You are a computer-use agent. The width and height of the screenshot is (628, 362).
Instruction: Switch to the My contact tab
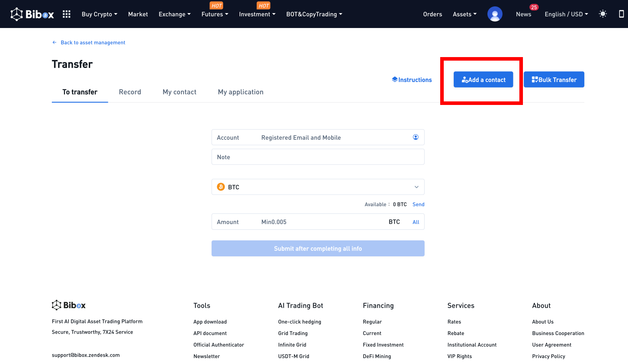[x=179, y=92]
